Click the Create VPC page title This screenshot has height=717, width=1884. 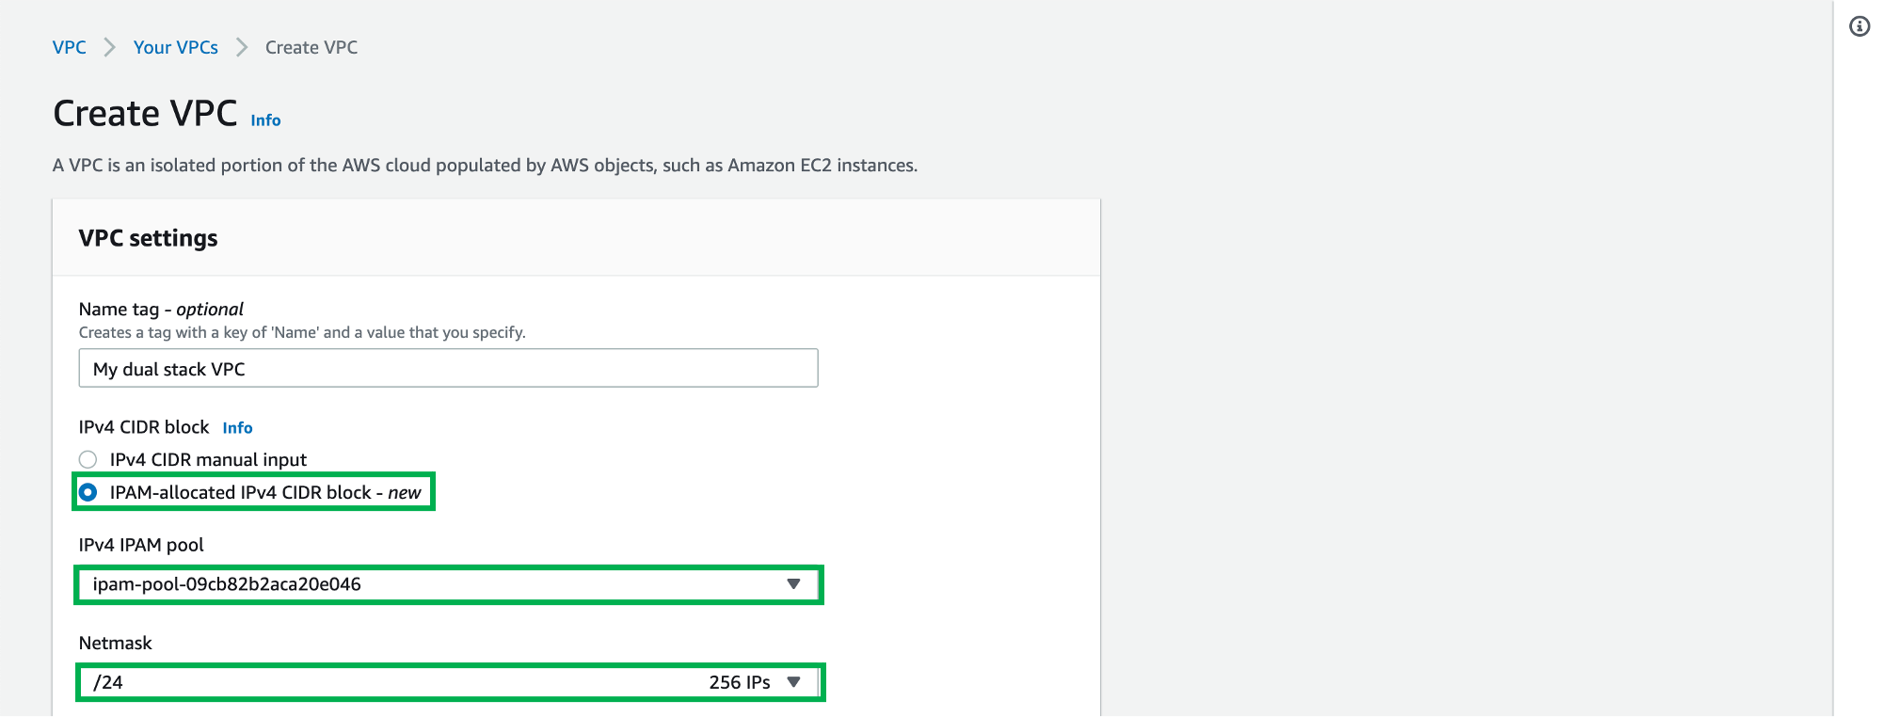(145, 113)
